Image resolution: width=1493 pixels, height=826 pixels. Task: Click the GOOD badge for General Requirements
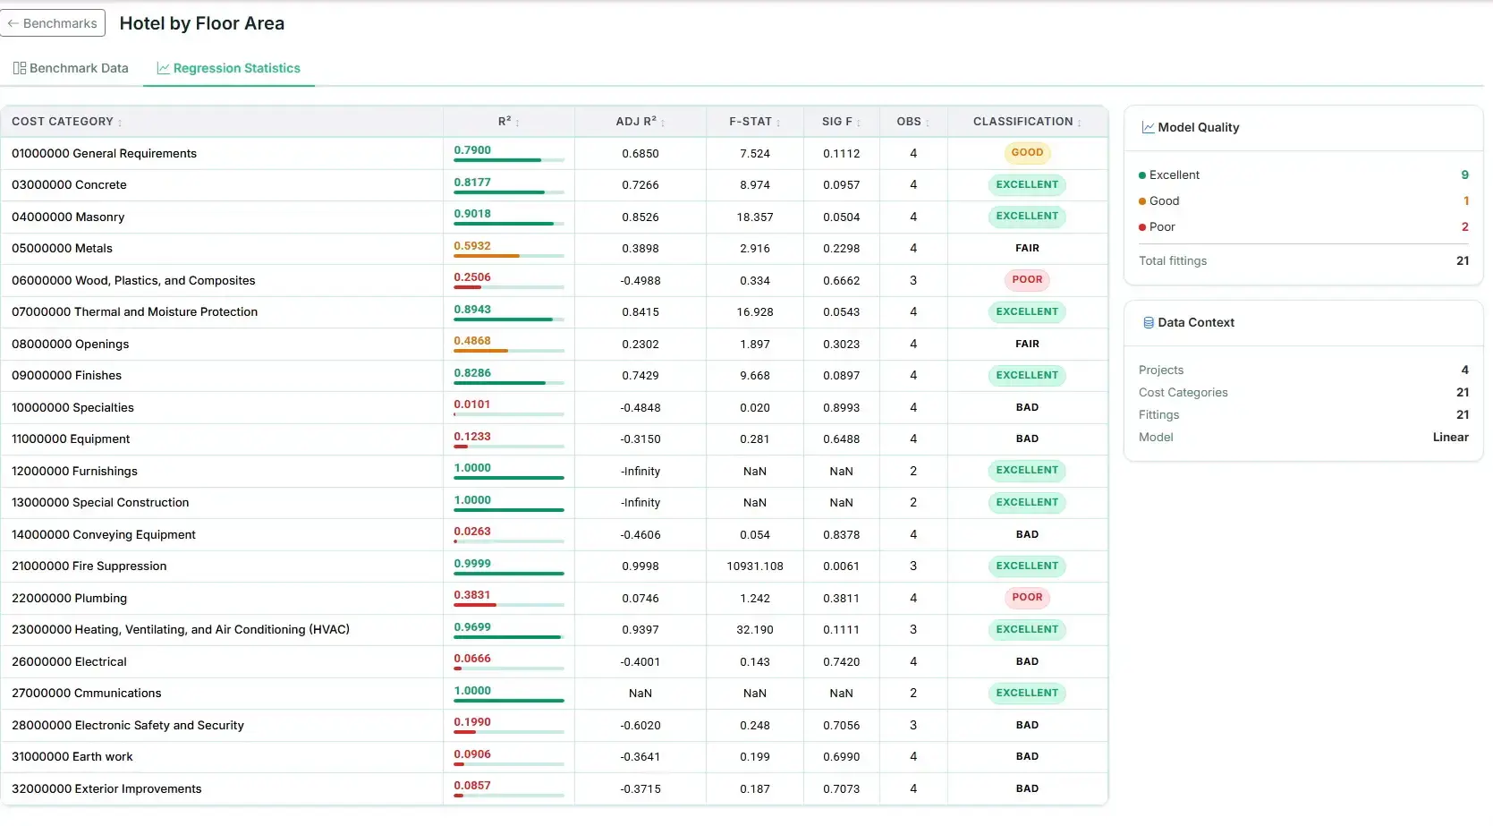(1027, 153)
